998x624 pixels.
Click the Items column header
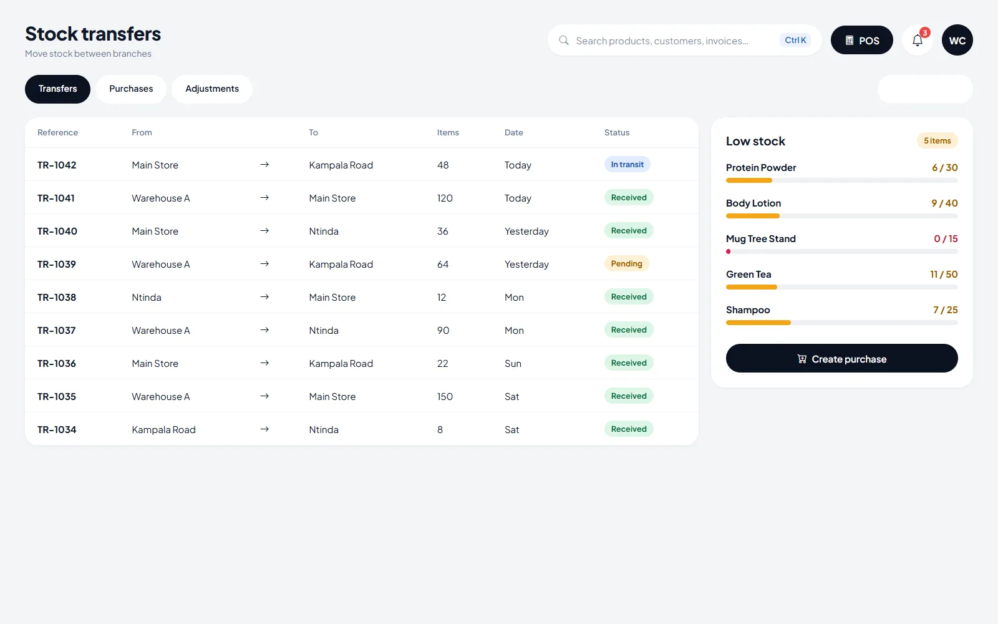point(448,132)
